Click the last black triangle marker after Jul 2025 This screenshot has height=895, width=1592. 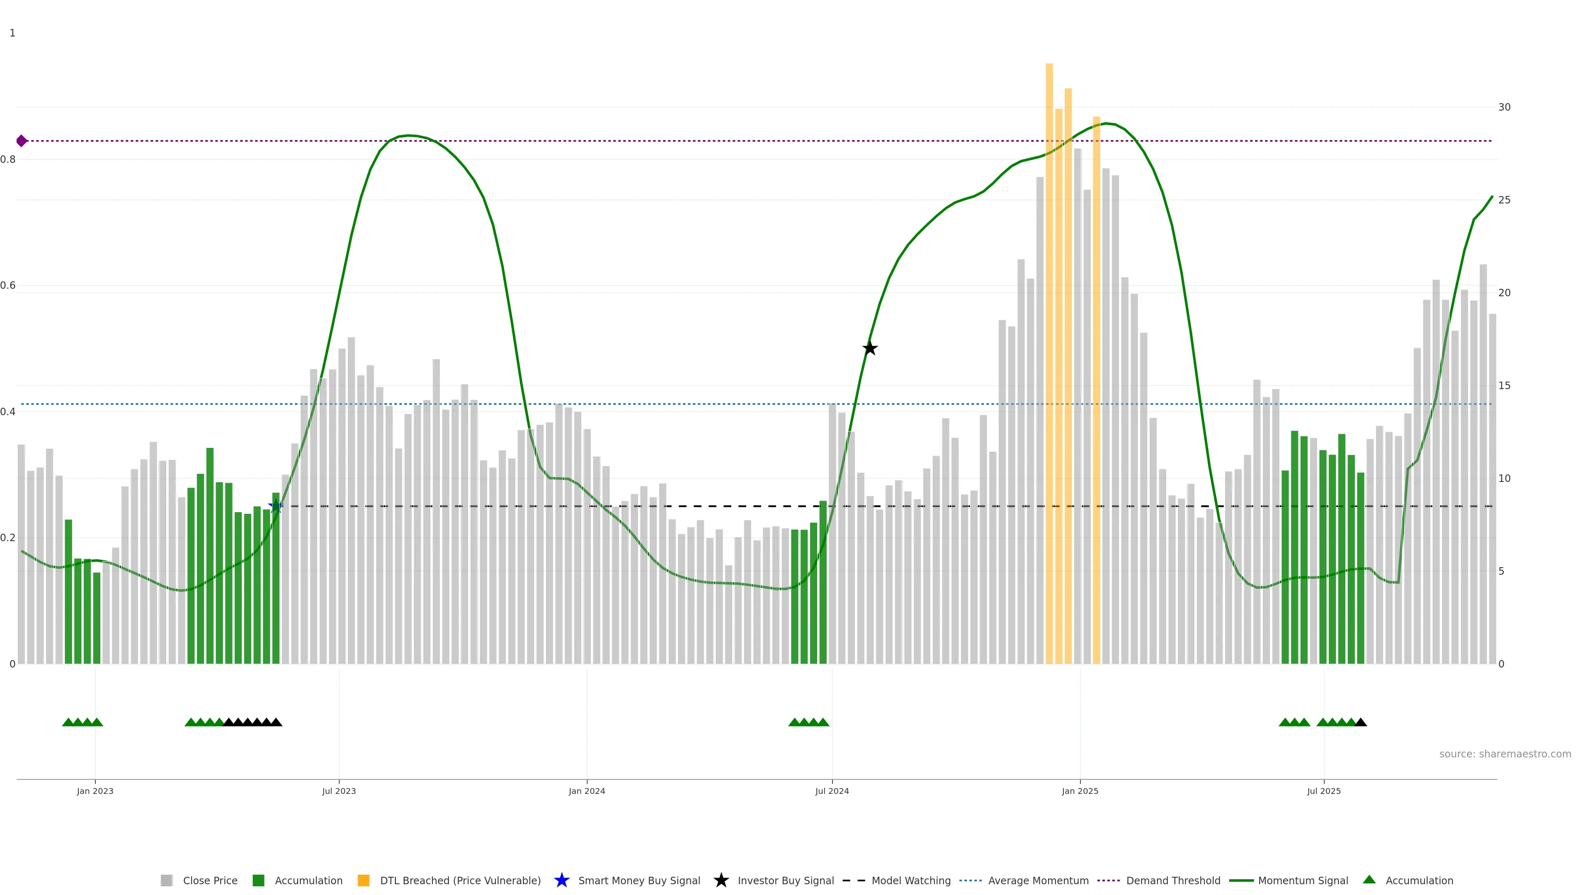(x=1360, y=722)
